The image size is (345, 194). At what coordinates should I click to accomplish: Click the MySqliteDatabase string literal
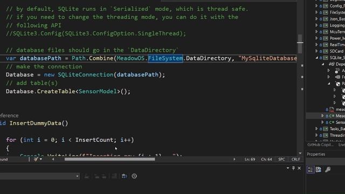[268, 58]
